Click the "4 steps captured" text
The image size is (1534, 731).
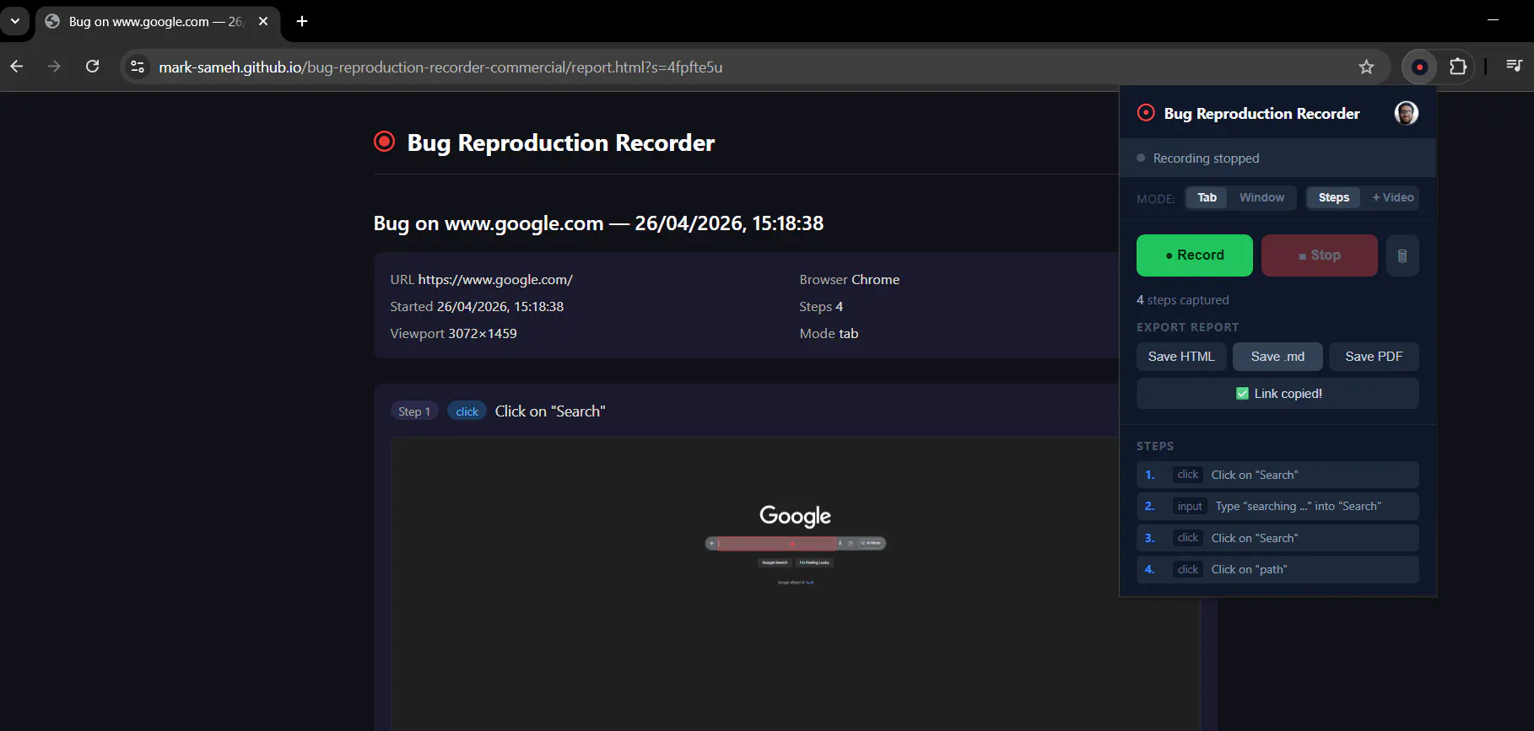(1182, 300)
